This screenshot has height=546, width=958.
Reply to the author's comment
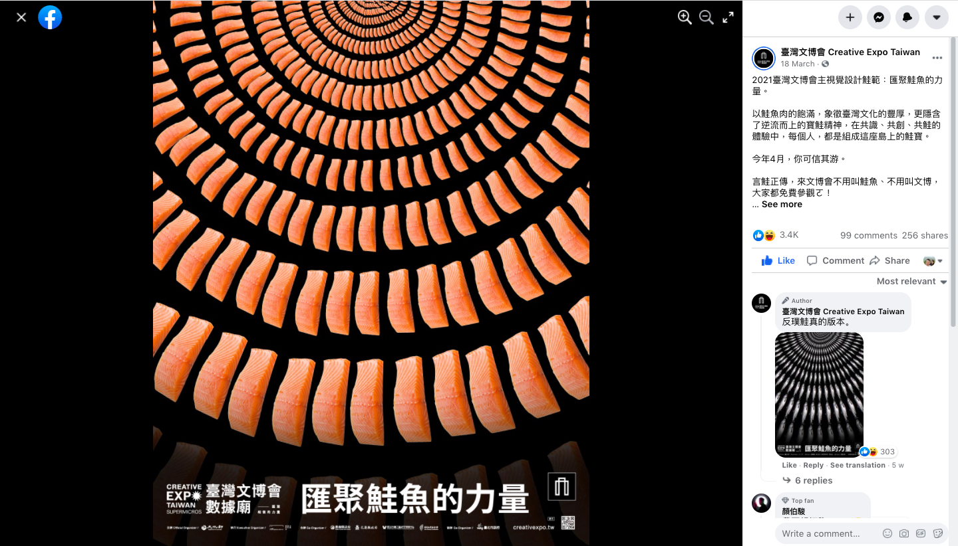coord(813,466)
